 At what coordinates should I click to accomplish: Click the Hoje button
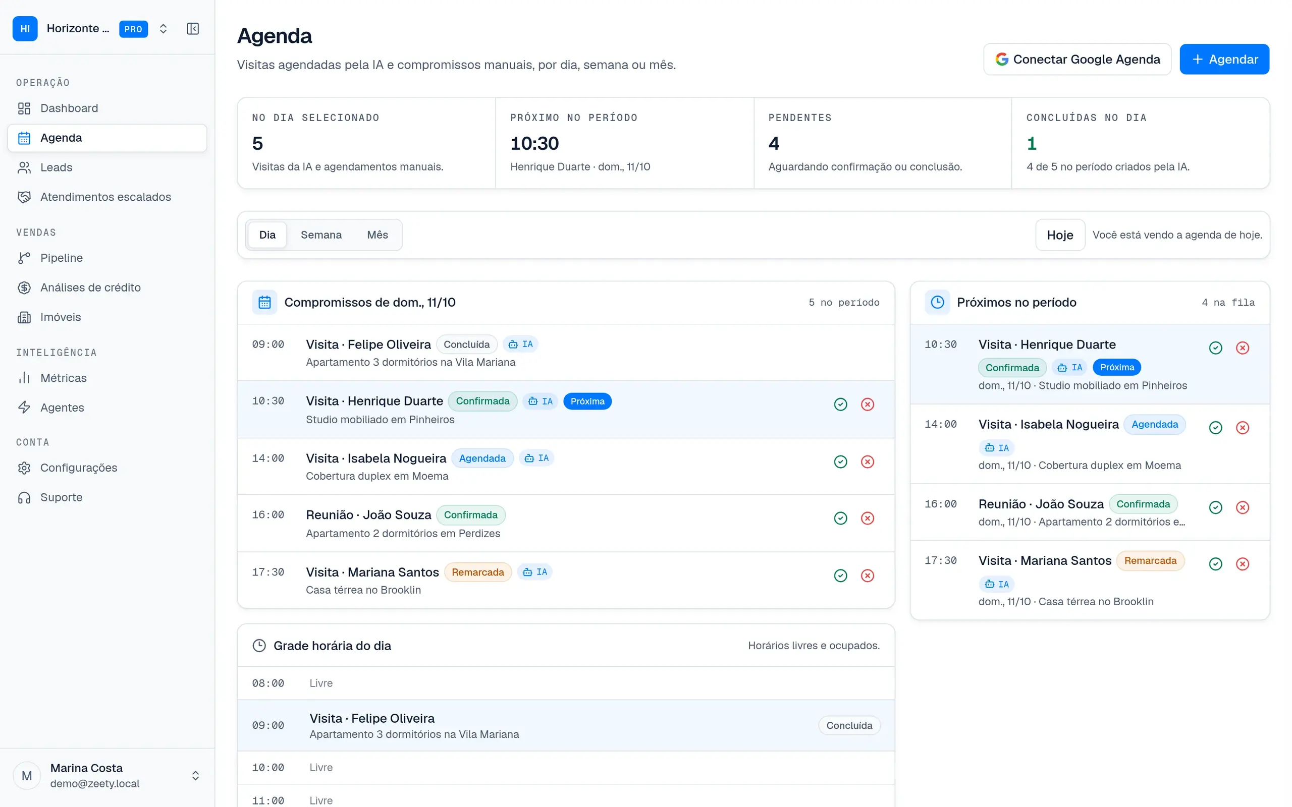[x=1060, y=235]
